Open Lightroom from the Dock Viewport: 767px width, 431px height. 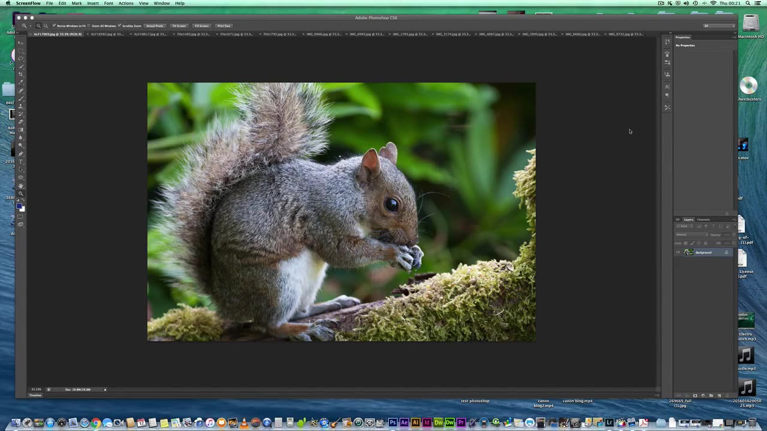(609, 423)
